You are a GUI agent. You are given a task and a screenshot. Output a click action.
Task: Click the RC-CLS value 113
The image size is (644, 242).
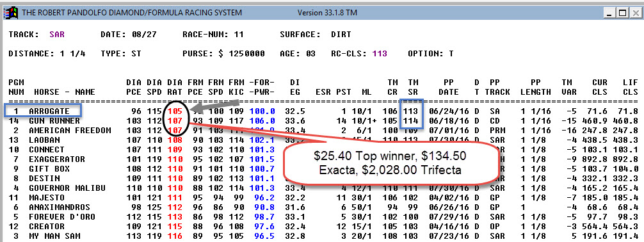pyautogui.click(x=380, y=54)
